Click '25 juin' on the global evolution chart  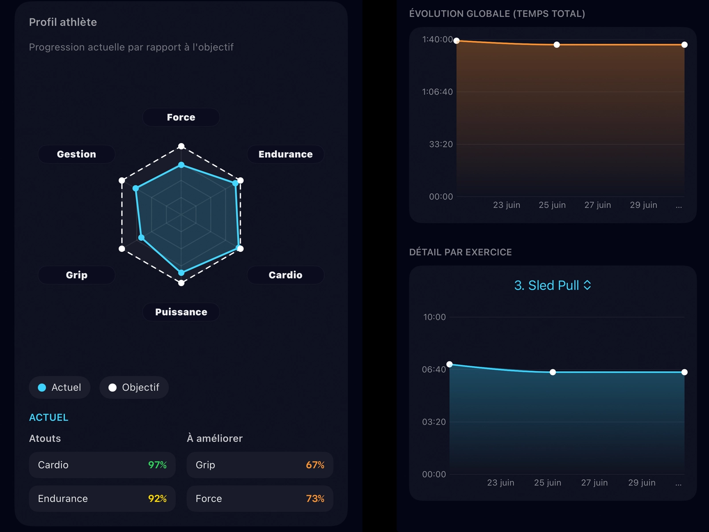coord(552,205)
